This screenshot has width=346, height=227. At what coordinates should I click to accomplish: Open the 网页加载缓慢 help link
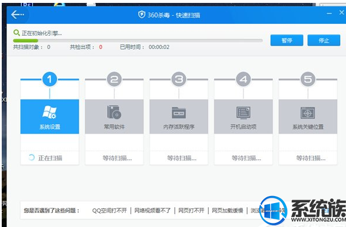pos(228,211)
